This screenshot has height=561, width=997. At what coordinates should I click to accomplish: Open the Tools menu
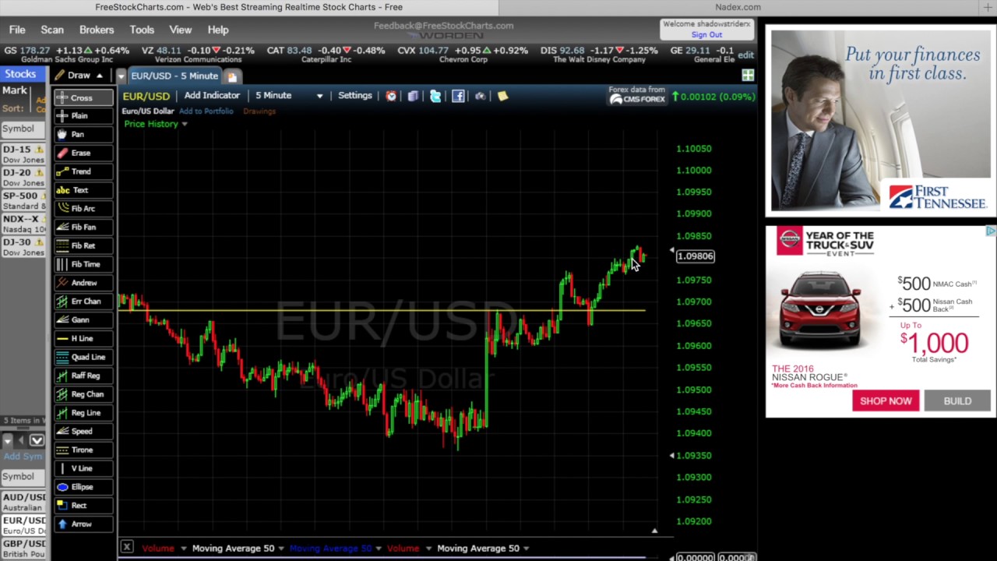pos(142,30)
